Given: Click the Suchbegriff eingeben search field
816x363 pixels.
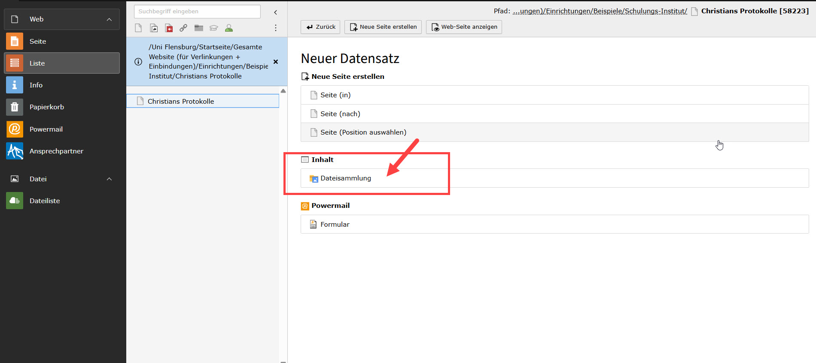Looking at the screenshot, I should (197, 12).
